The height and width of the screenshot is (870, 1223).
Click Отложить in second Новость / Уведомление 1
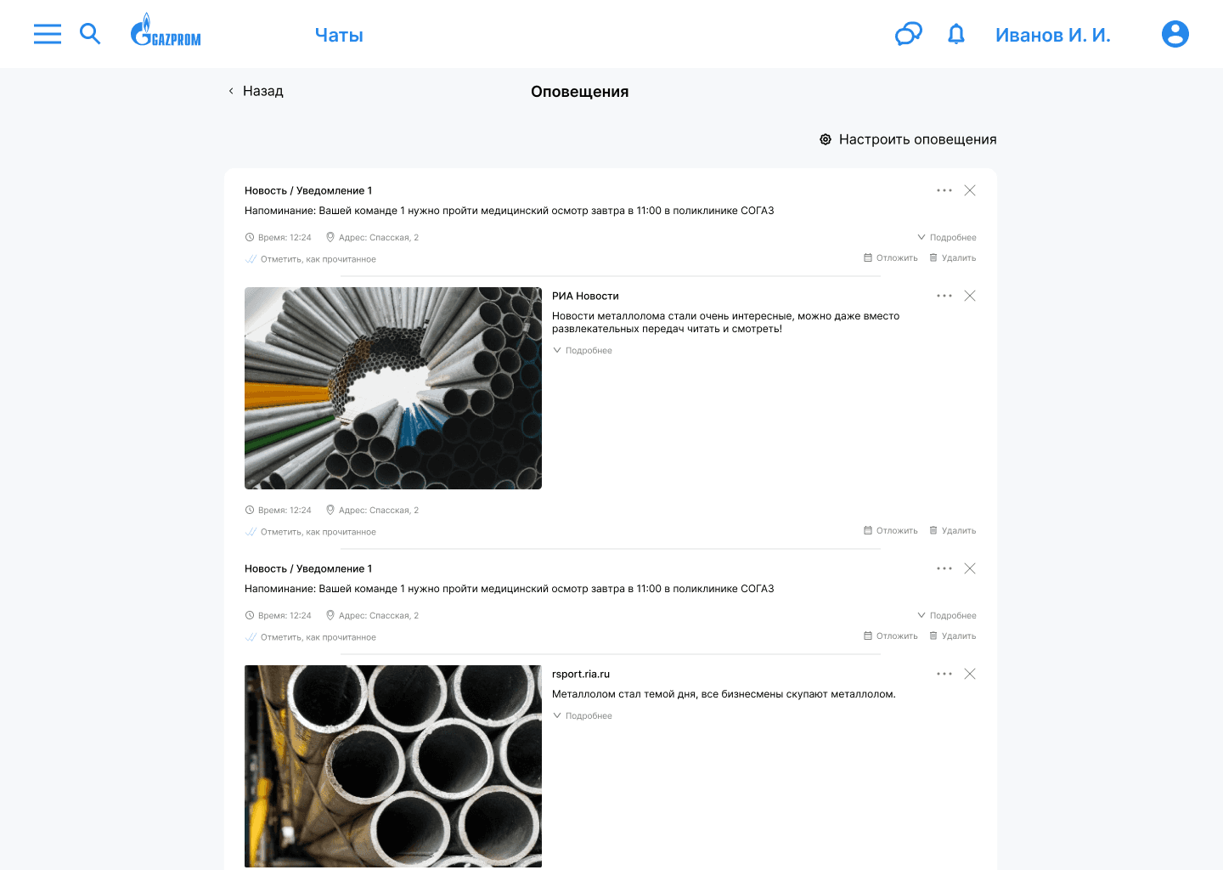click(x=891, y=636)
